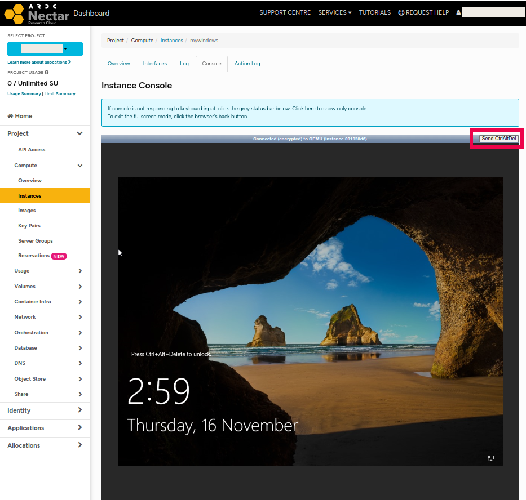Screen dimensions: 526x500
Task: Open the Usage Summary link
Action: [x=24, y=94]
